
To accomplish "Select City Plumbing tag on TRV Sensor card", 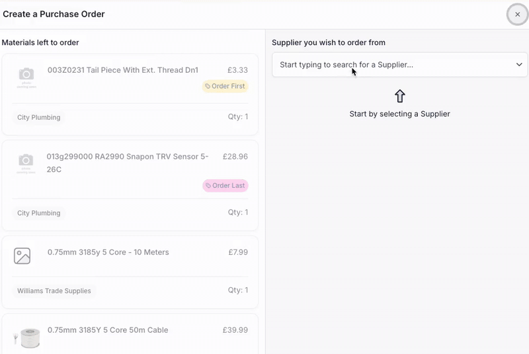I will [x=39, y=213].
